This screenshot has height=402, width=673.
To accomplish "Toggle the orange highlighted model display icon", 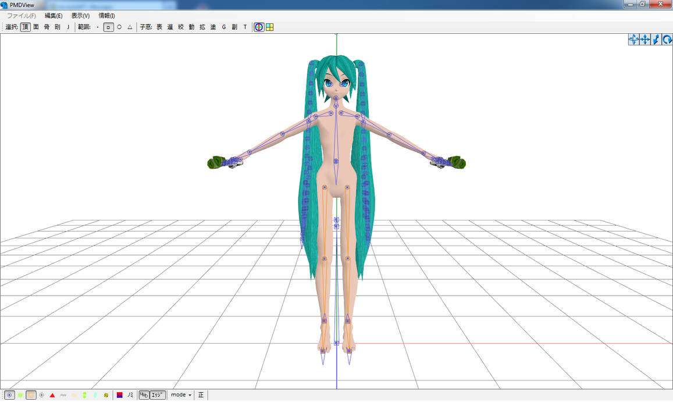I will [x=31, y=395].
